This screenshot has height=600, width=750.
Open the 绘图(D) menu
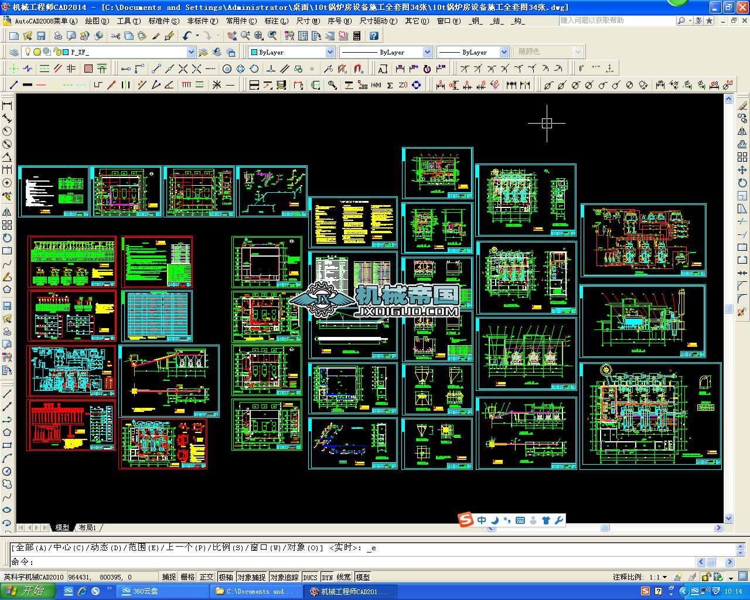click(97, 21)
